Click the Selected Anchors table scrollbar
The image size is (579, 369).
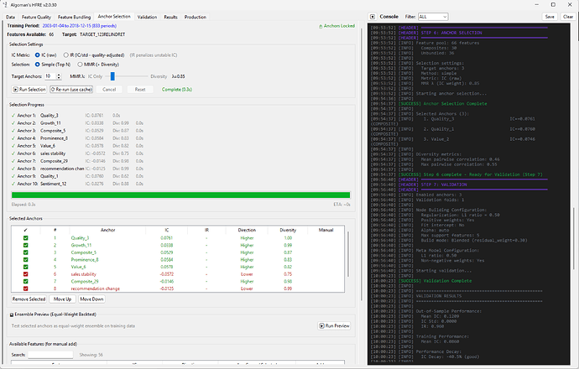point(347,255)
